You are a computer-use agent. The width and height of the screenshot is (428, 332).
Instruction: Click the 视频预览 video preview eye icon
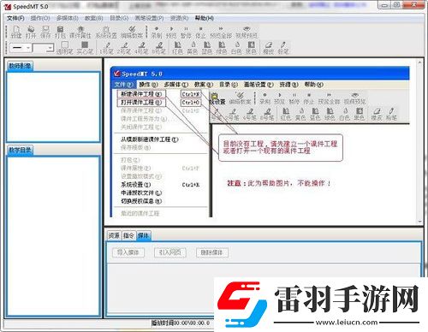[x=247, y=32]
